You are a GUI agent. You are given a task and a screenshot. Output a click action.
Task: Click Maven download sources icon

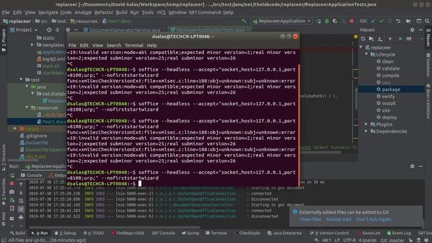coord(380,39)
